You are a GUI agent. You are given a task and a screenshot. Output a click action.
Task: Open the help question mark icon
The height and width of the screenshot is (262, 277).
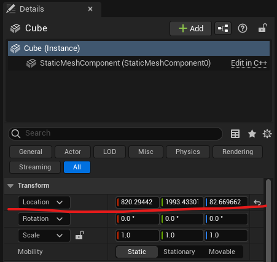pos(243,28)
